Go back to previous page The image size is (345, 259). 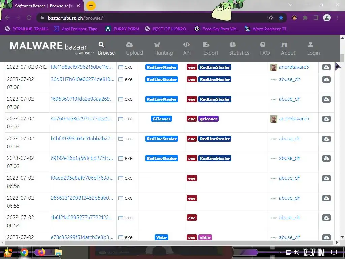pyautogui.click(x=7, y=18)
